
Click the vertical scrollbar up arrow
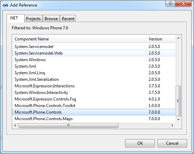(x=178, y=38)
